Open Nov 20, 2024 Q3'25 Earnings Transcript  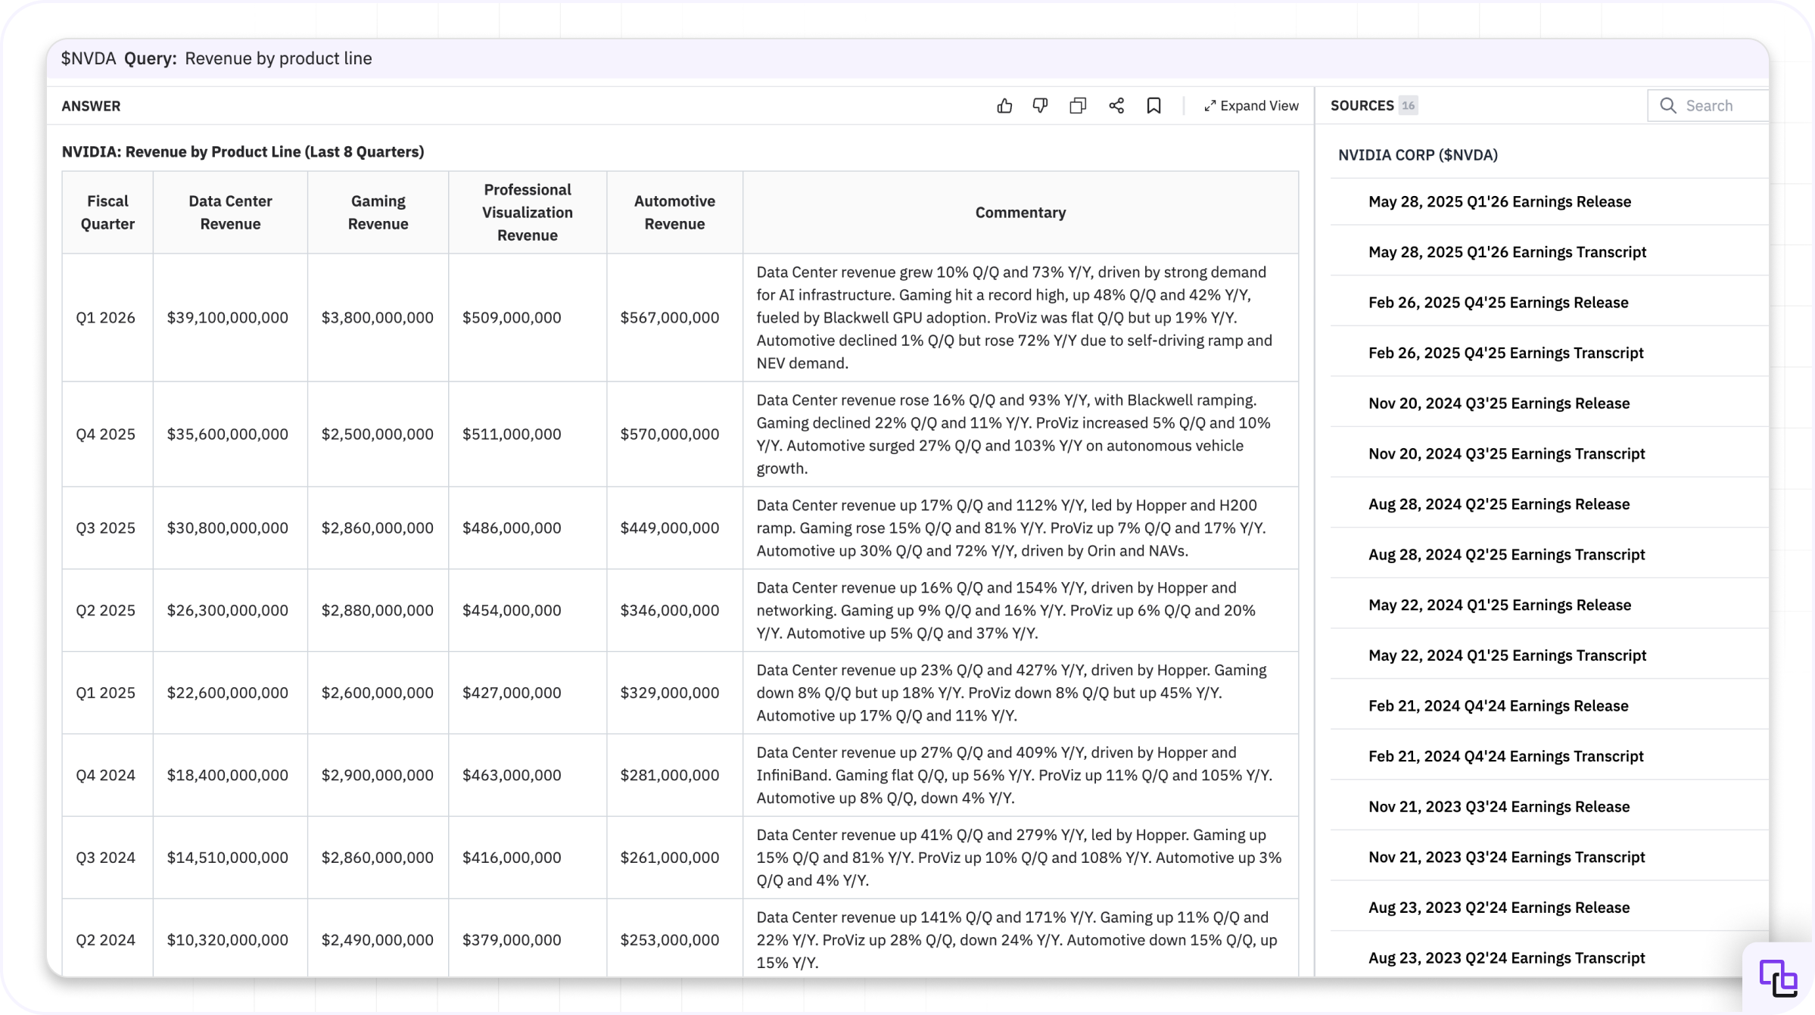point(1506,454)
